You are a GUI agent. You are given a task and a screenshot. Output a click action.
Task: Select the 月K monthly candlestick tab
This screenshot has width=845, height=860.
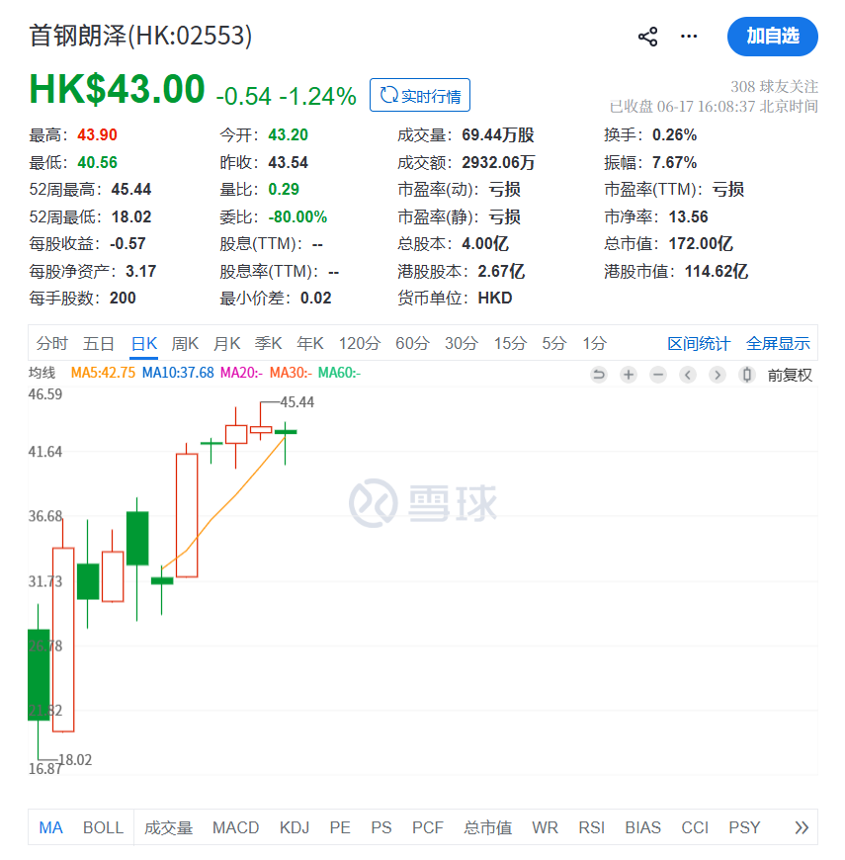coord(226,343)
